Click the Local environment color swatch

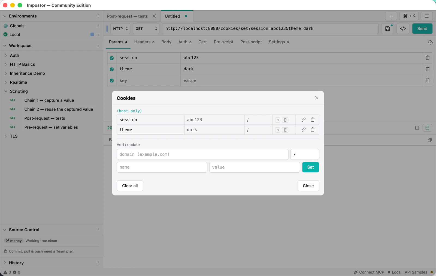(x=92, y=34)
